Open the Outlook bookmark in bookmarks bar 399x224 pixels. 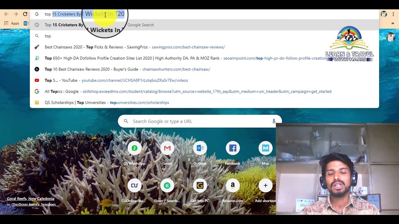click(26, 23)
